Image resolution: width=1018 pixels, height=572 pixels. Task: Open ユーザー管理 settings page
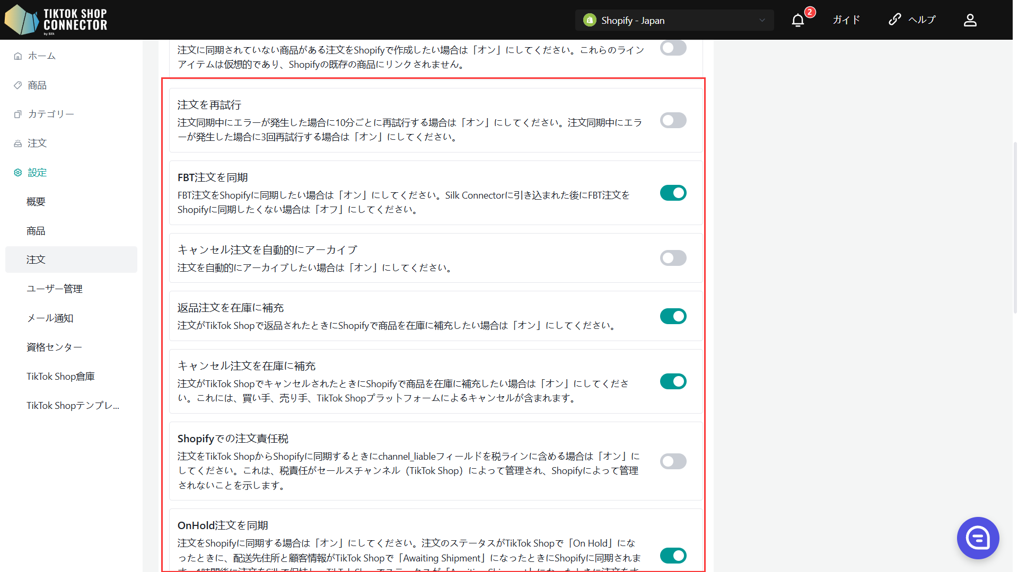point(55,289)
